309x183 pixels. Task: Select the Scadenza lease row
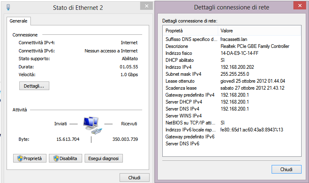(x=232, y=88)
